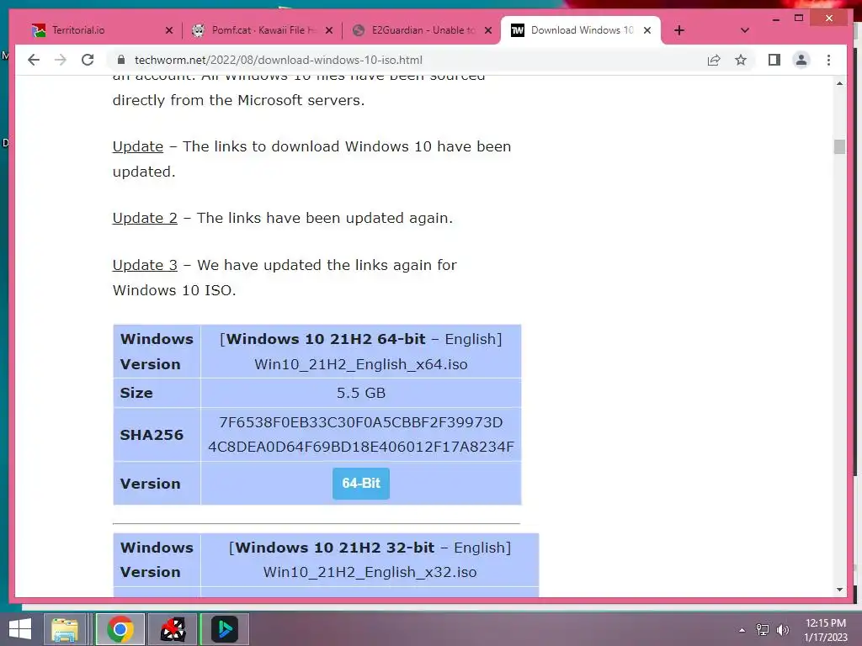
Task: Click the forward navigation arrow
Action: [x=61, y=60]
